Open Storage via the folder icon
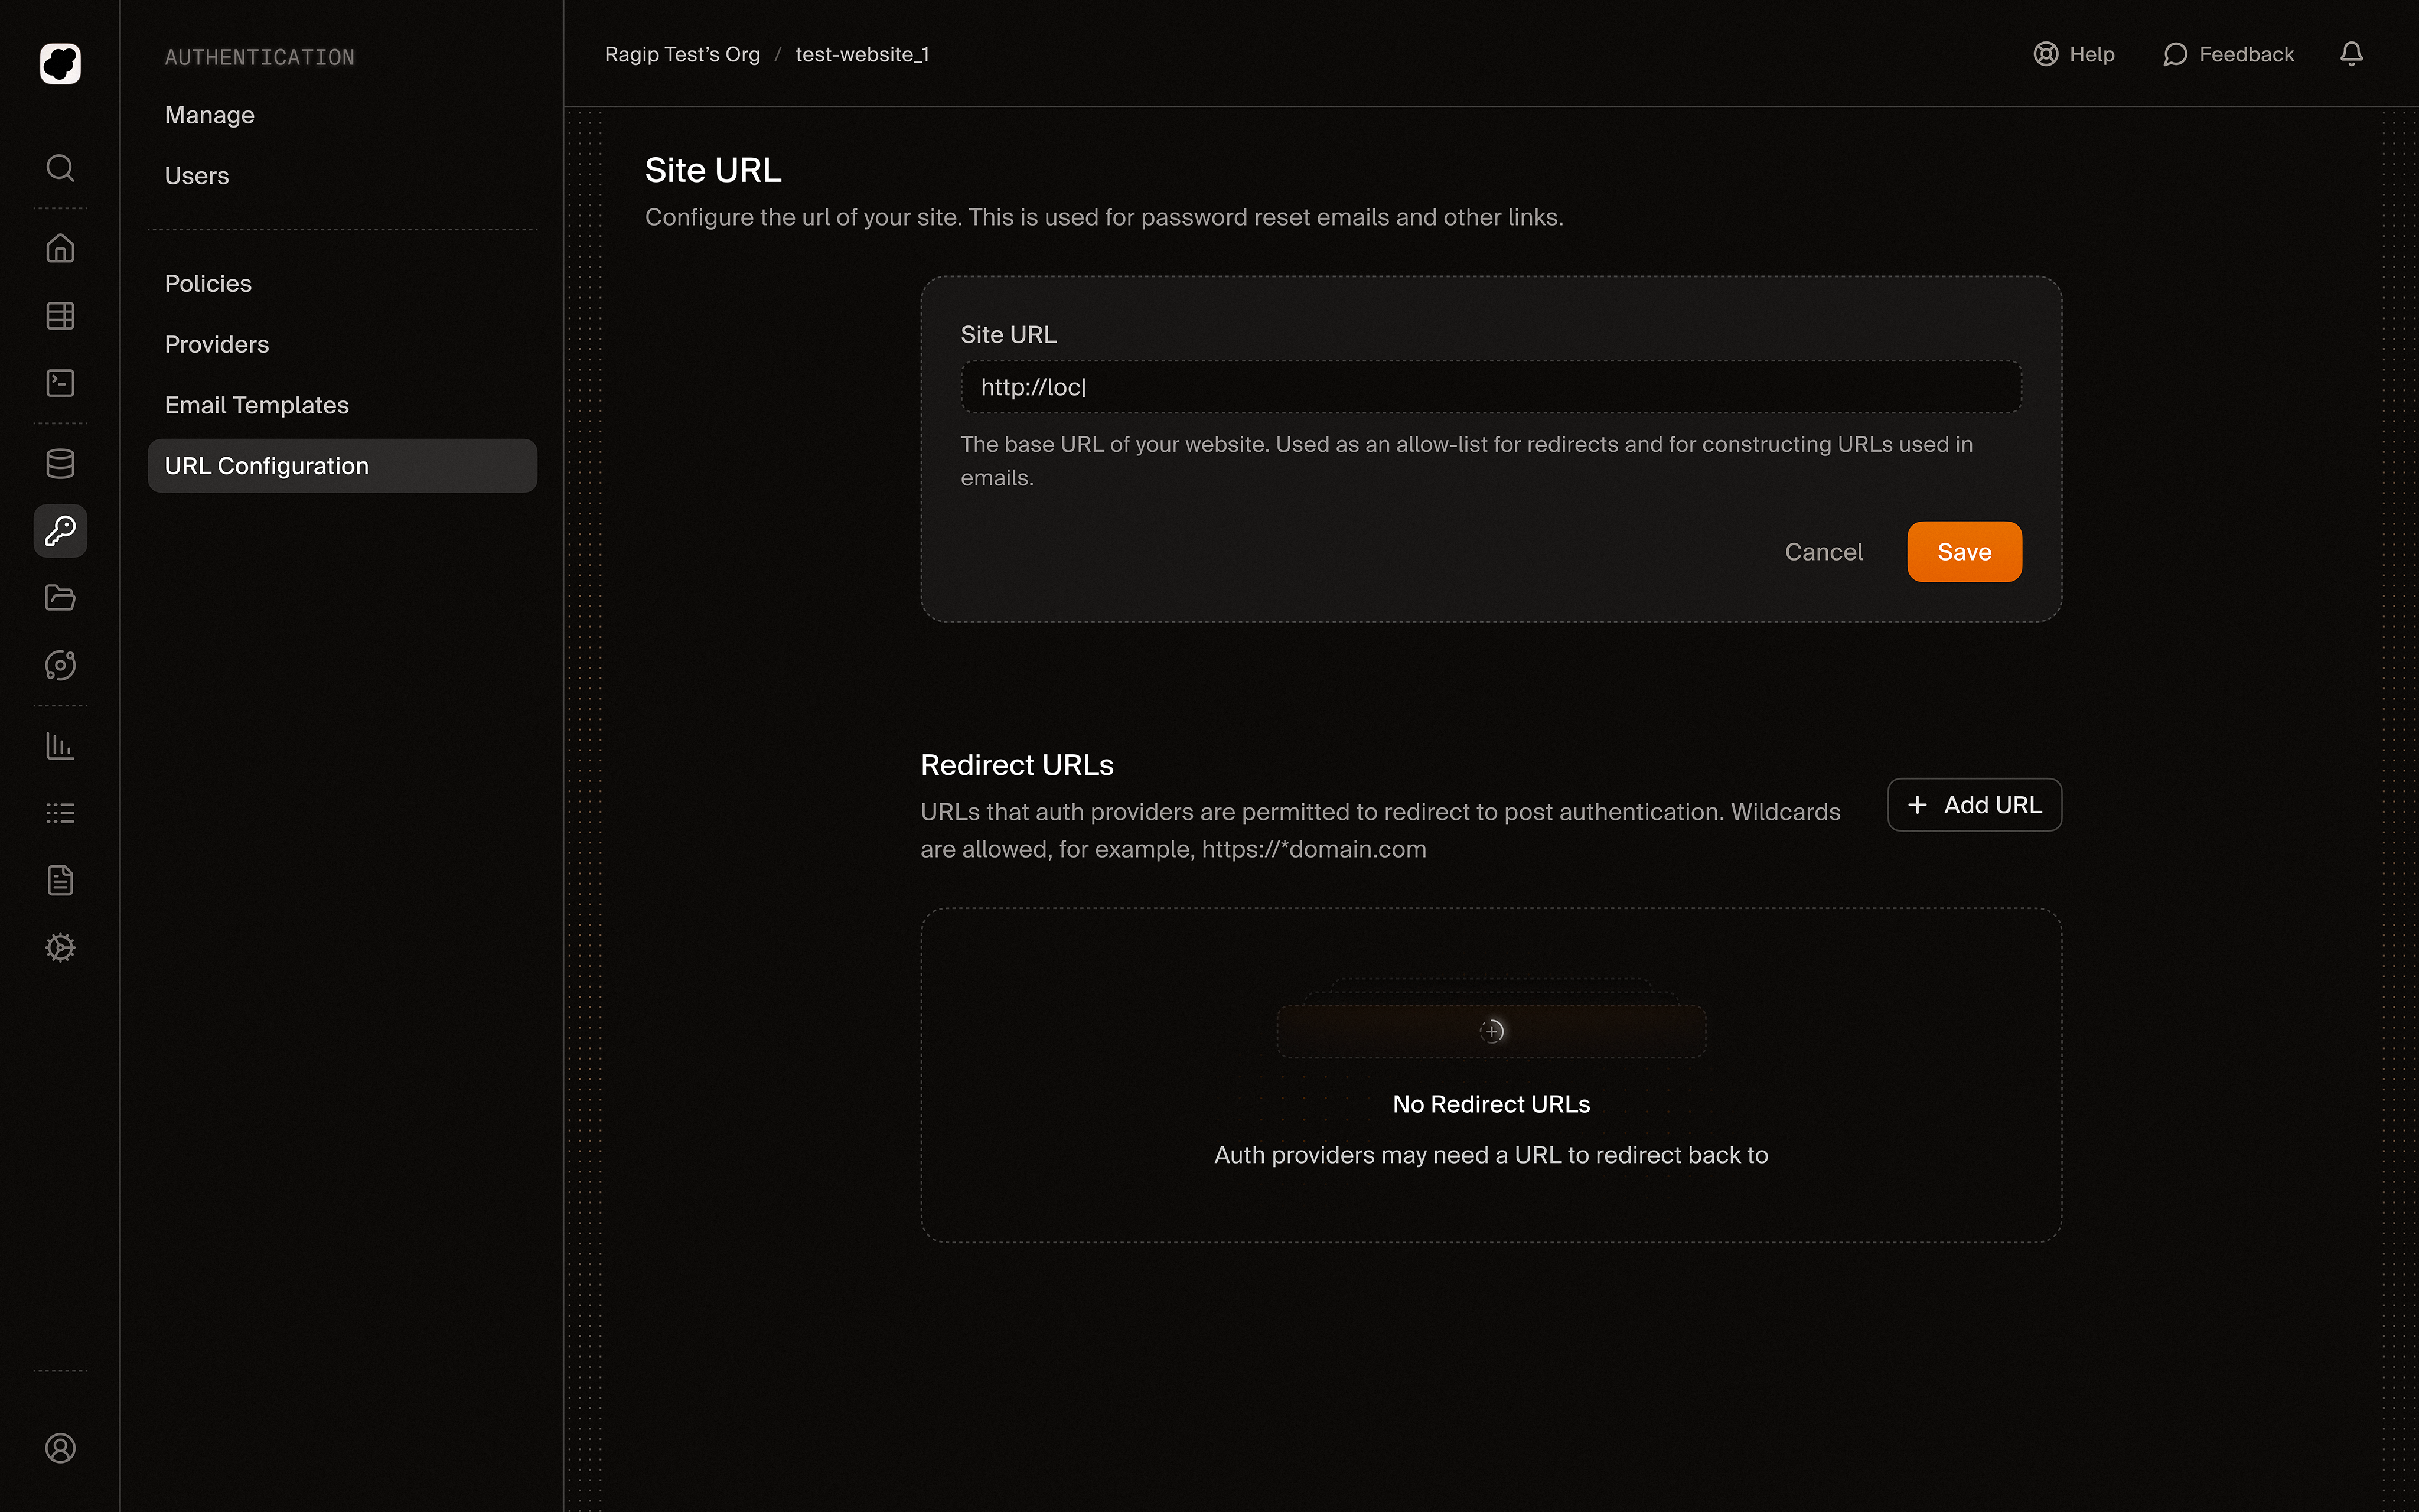2419x1512 pixels. coord(60,597)
